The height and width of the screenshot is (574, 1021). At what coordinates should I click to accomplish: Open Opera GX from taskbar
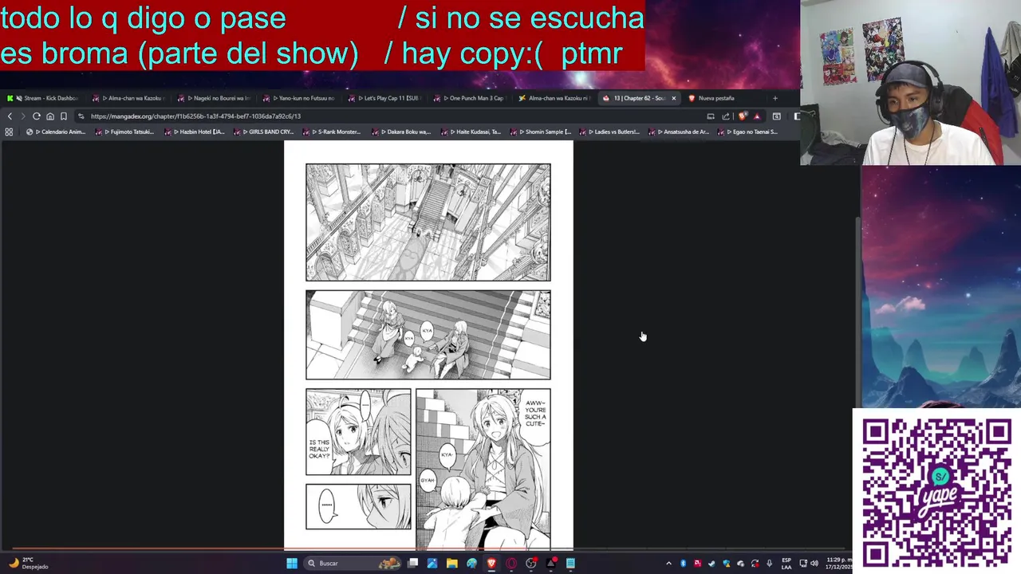pyautogui.click(x=511, y=564)
